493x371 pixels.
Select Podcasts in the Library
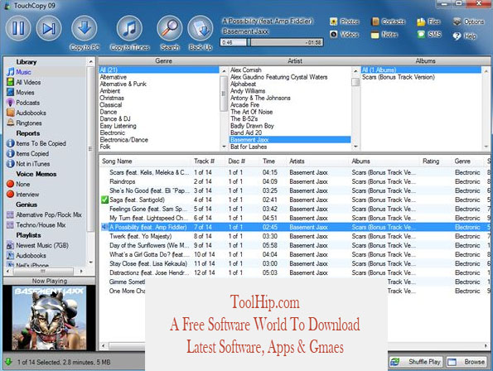click(23, 103)
